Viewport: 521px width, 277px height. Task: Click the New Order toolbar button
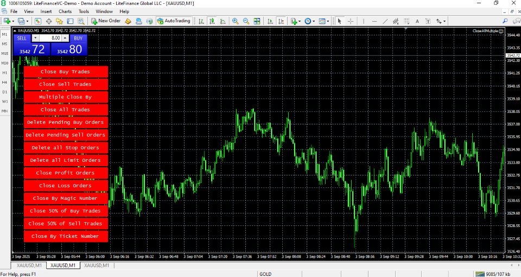pyautogui.click(x=106, y=21)
